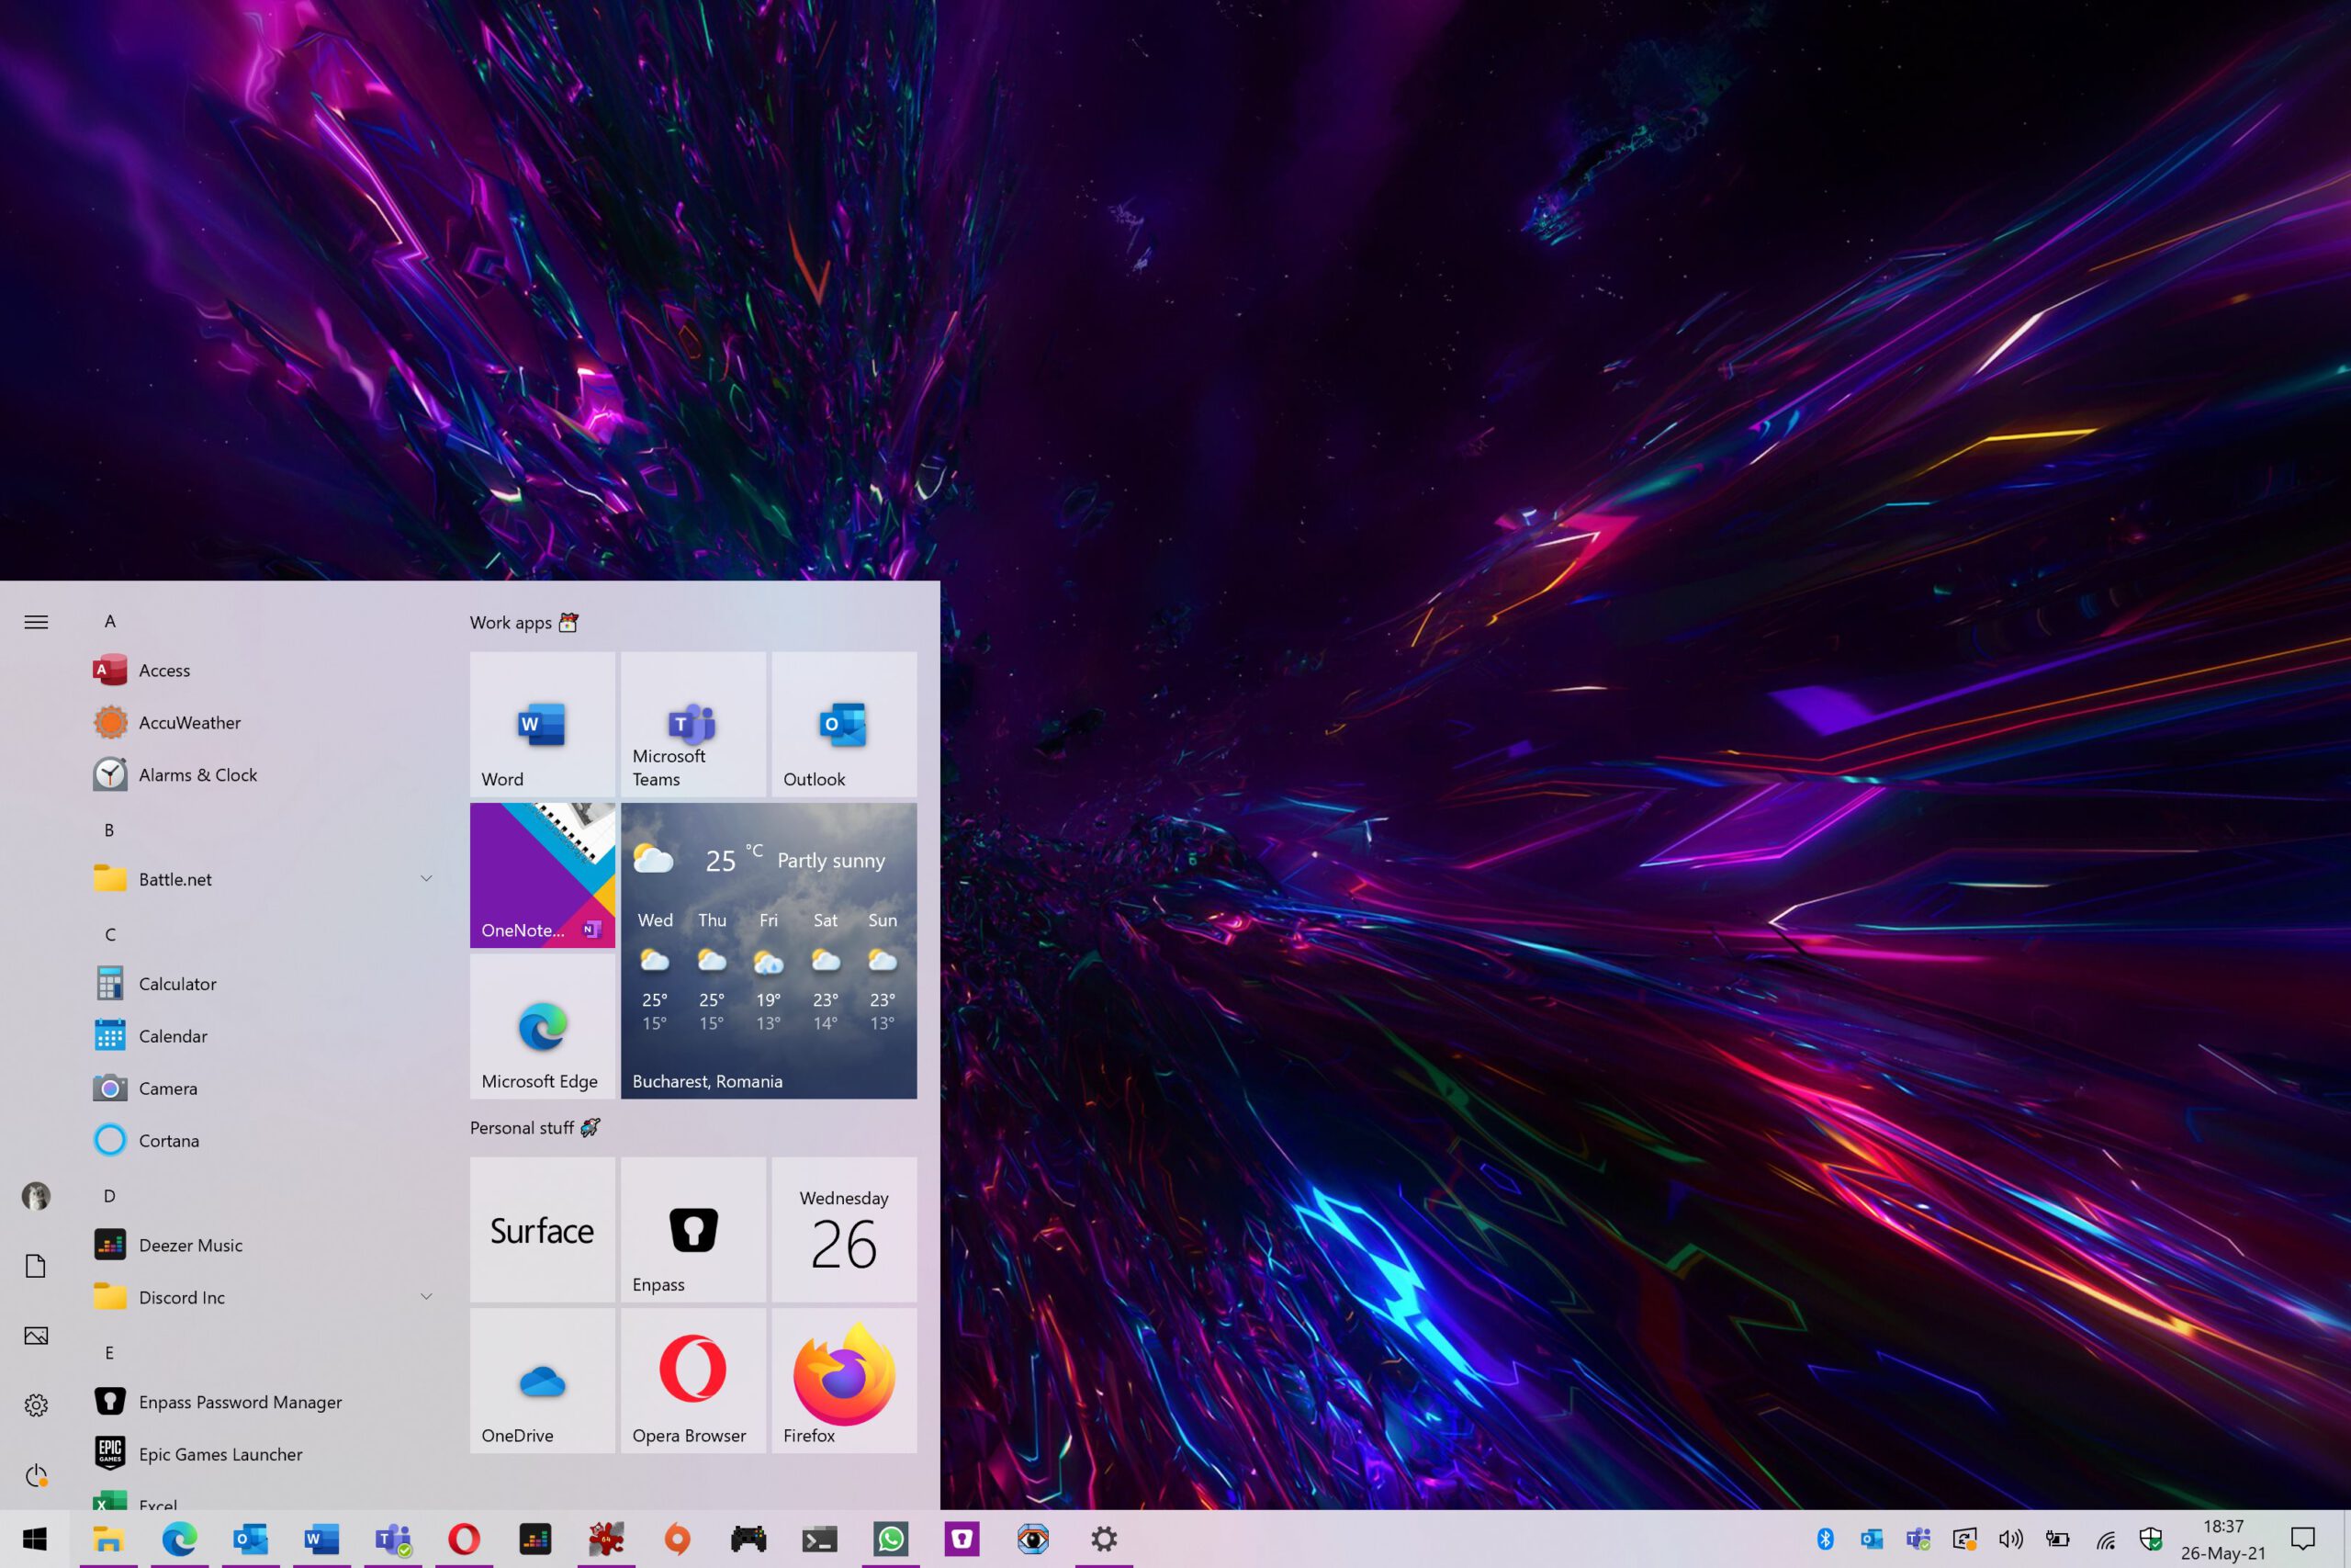Open the Wi-Fi network tray icon
Viewport: 2351px width, 1568px height.
(x=2105, y=1540)
